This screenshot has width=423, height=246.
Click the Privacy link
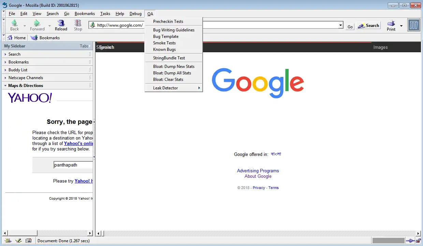point(259,188)
